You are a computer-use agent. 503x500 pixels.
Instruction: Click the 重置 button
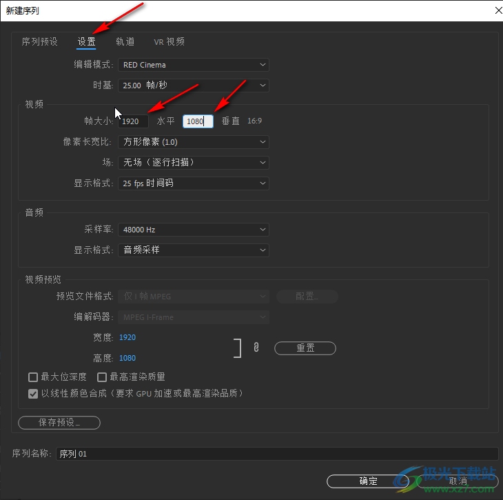pyautogui.click(x=305, y=348)
